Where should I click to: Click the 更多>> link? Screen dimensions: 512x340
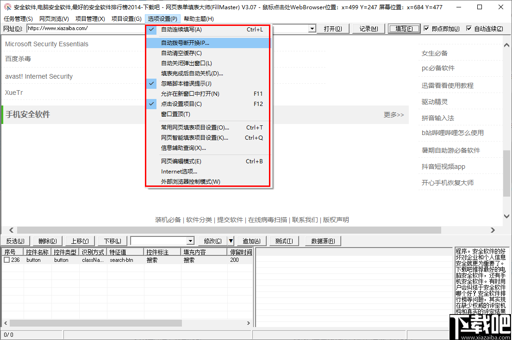393,114
